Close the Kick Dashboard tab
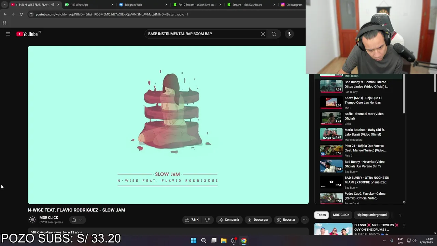 274,5
